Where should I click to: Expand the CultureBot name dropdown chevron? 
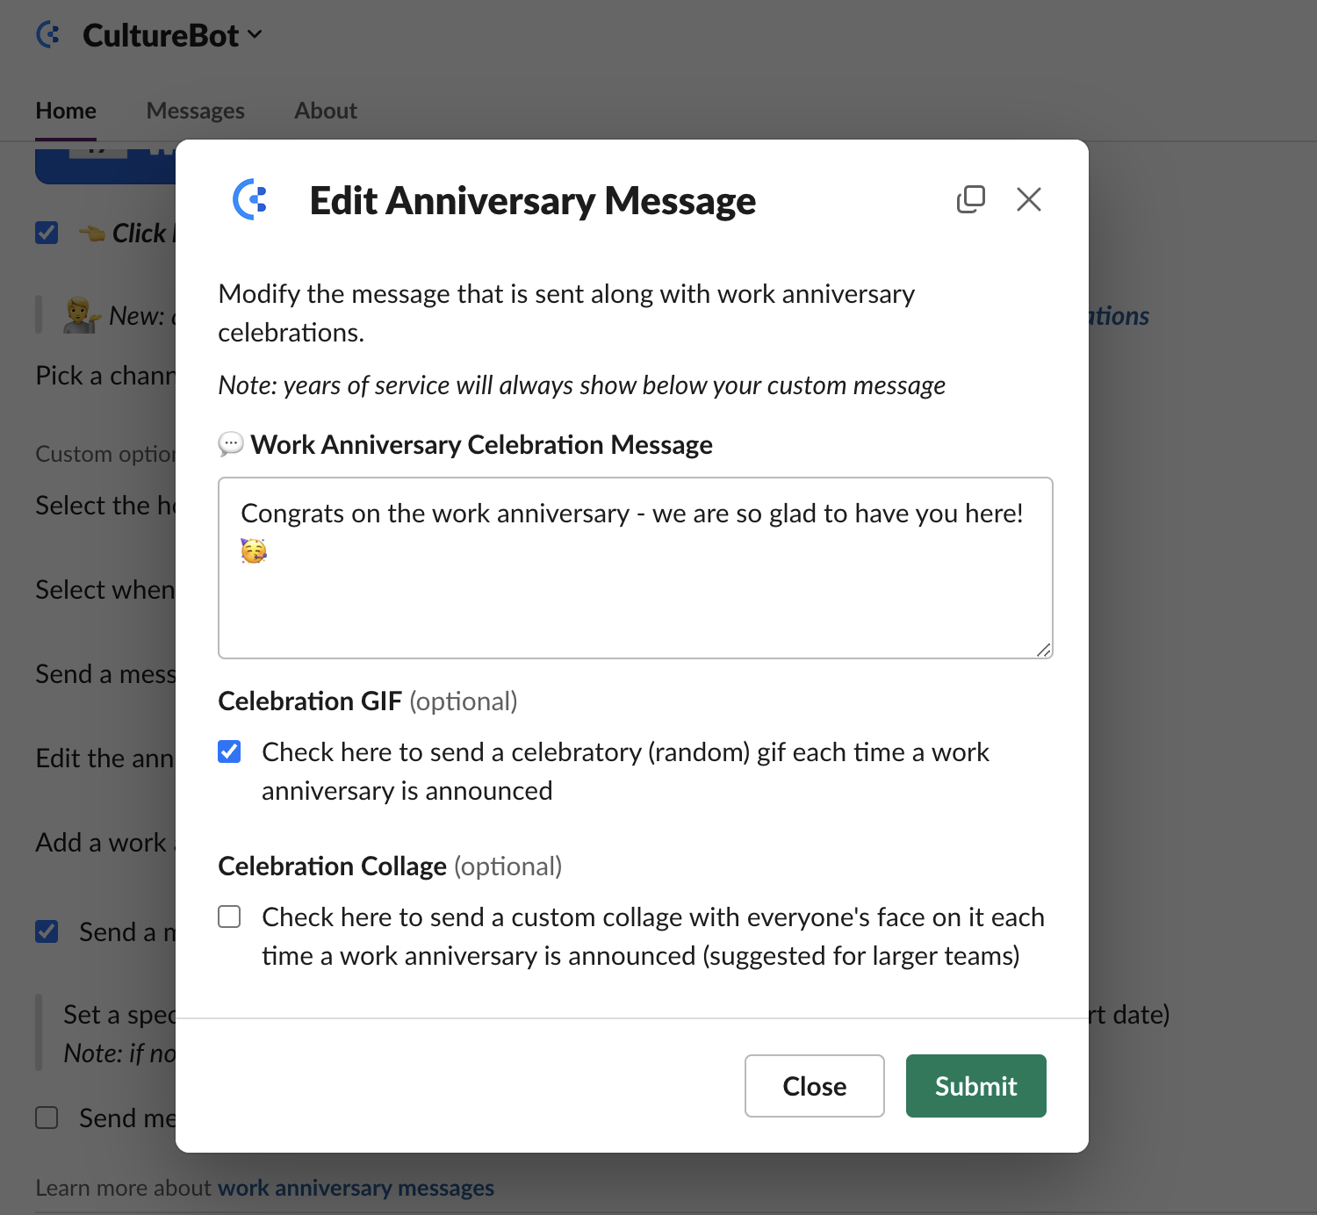(255, 35)
